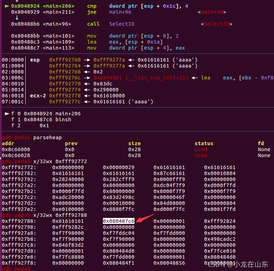Image resolution: width=274 pixels, height=271 pixels.
Task: Click value 0x00010804 in 0xfff92782 row
Action: (x=220, y=173)
